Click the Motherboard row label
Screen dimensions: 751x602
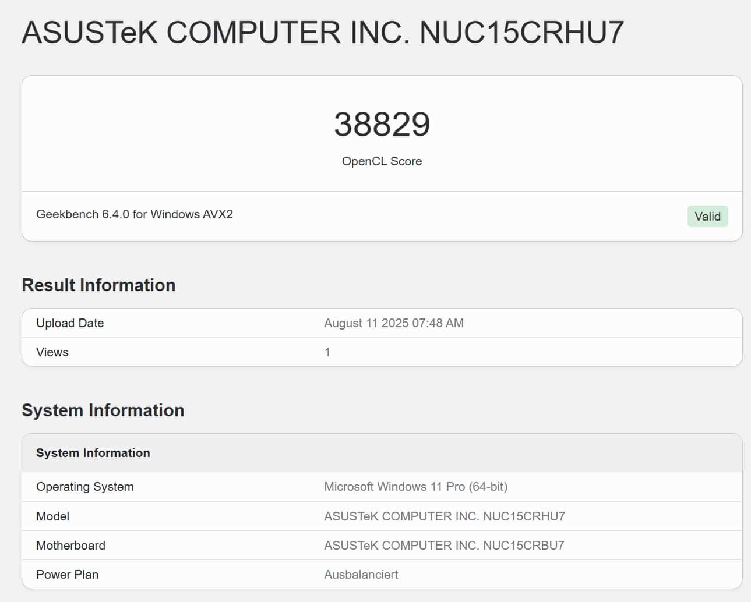(x=70, y=546)
